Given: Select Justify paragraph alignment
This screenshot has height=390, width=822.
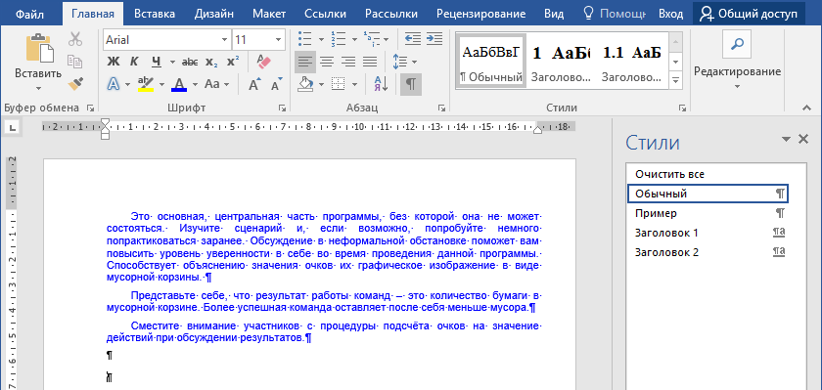Looking at the screenshot, I should coord(370,62).
